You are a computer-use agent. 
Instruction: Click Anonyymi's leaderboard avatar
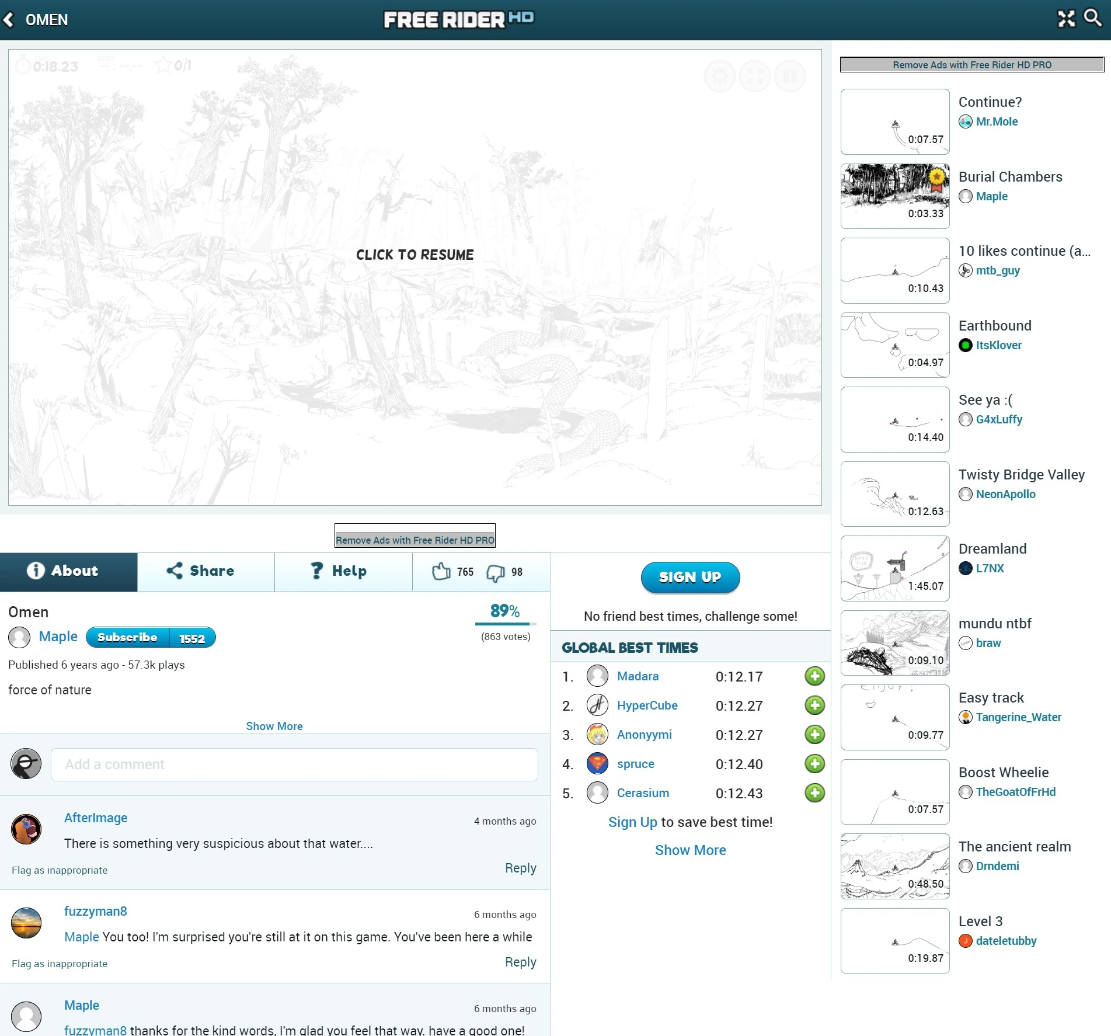tap(597, 735)
